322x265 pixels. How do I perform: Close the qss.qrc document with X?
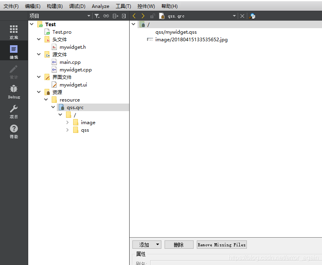point(242,16)
